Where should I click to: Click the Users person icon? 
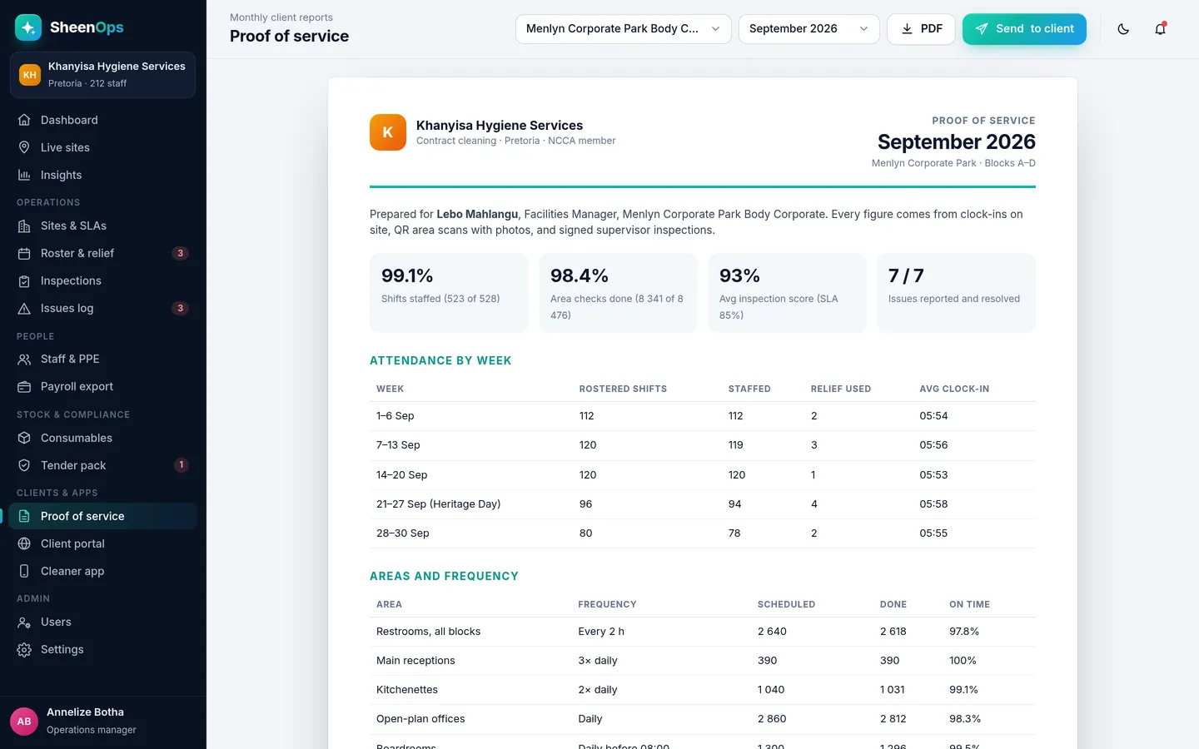coord(24,622)
